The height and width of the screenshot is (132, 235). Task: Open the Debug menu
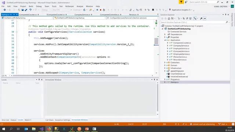coord(39,6)
